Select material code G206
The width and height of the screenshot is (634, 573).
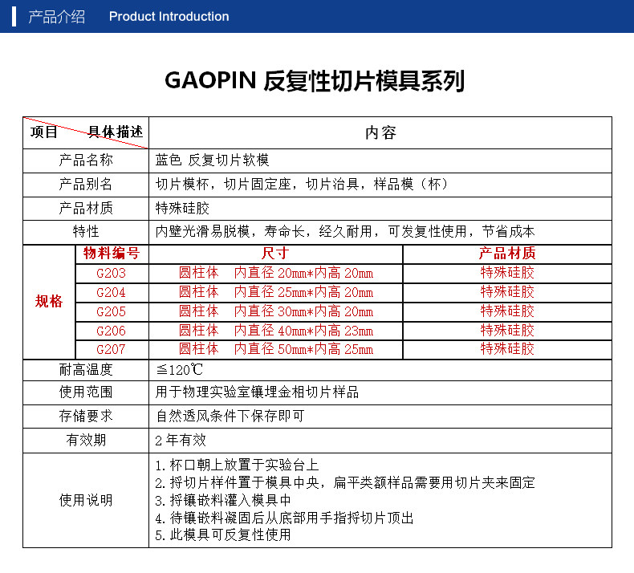click(112, 331)
